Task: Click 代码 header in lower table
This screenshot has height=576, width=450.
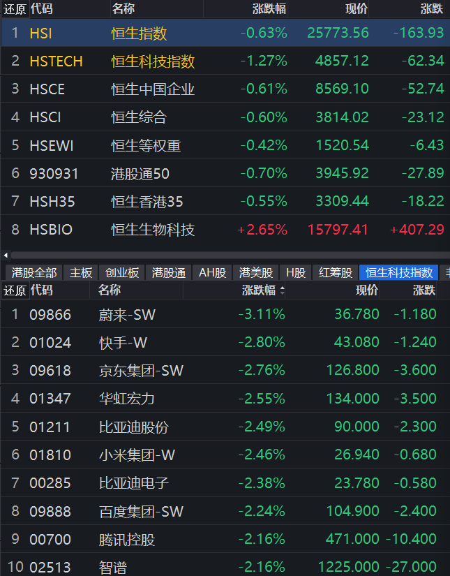Action: point(41,290)
